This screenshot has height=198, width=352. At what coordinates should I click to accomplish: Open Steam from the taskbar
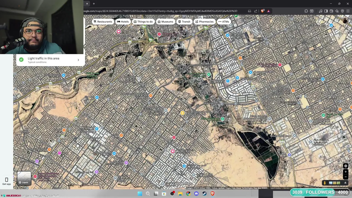tap(204, 194)
